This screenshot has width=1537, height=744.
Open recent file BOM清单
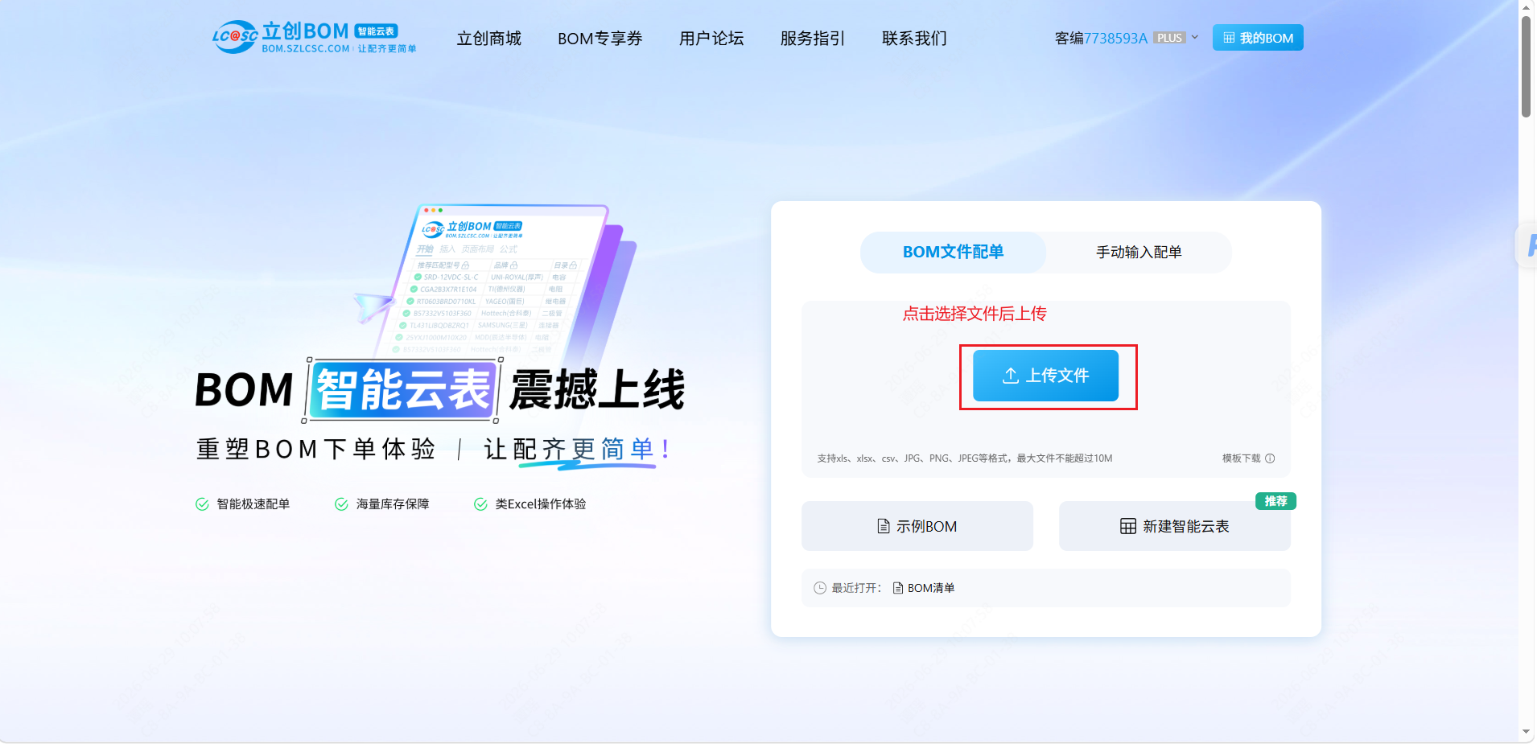924,588
